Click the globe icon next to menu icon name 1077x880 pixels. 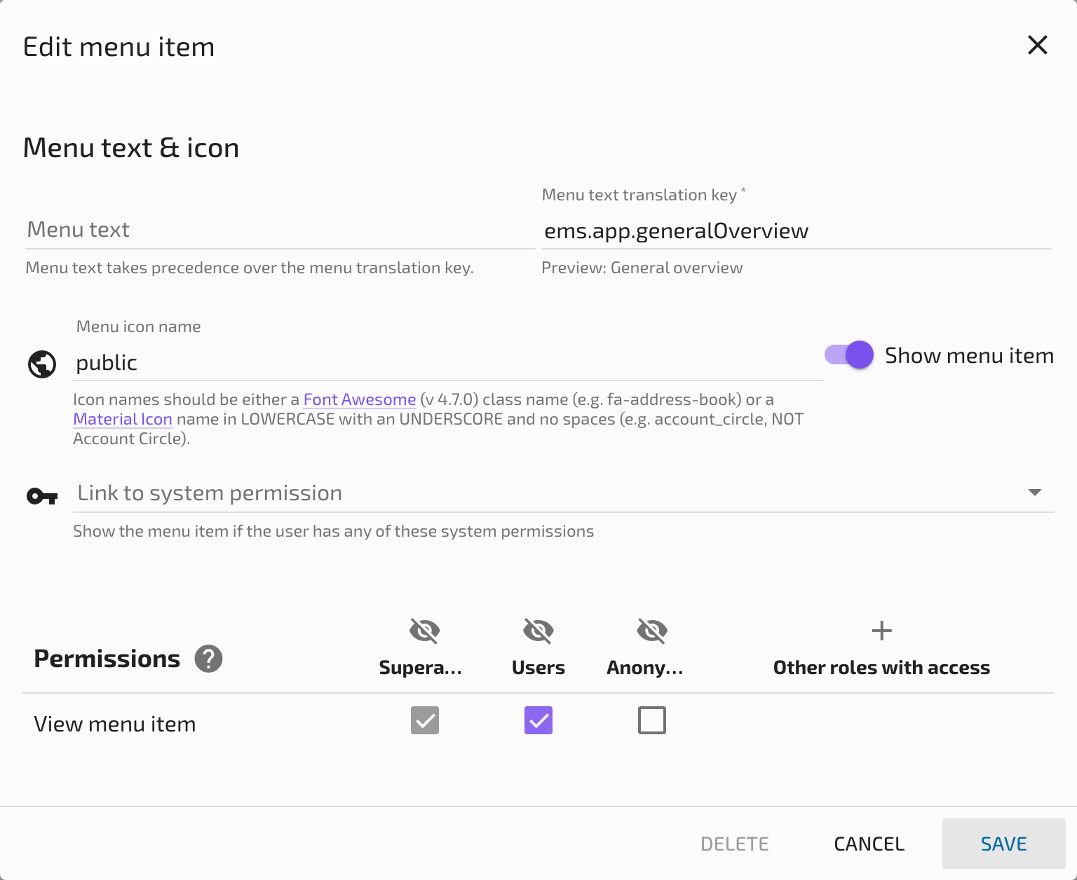[42, 364]
